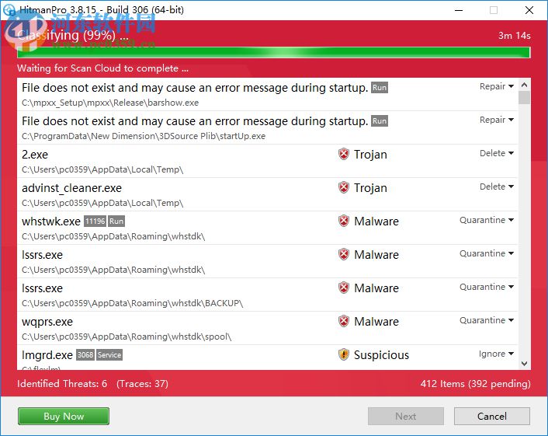Open the Repair dropdown for barshow.exe

coord(496,86)
